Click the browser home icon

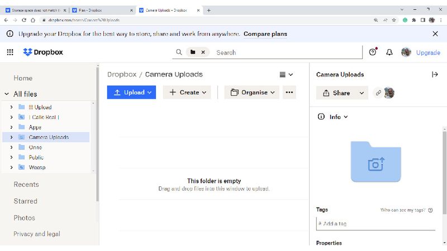pyautogui.click(x=33, y=20)
